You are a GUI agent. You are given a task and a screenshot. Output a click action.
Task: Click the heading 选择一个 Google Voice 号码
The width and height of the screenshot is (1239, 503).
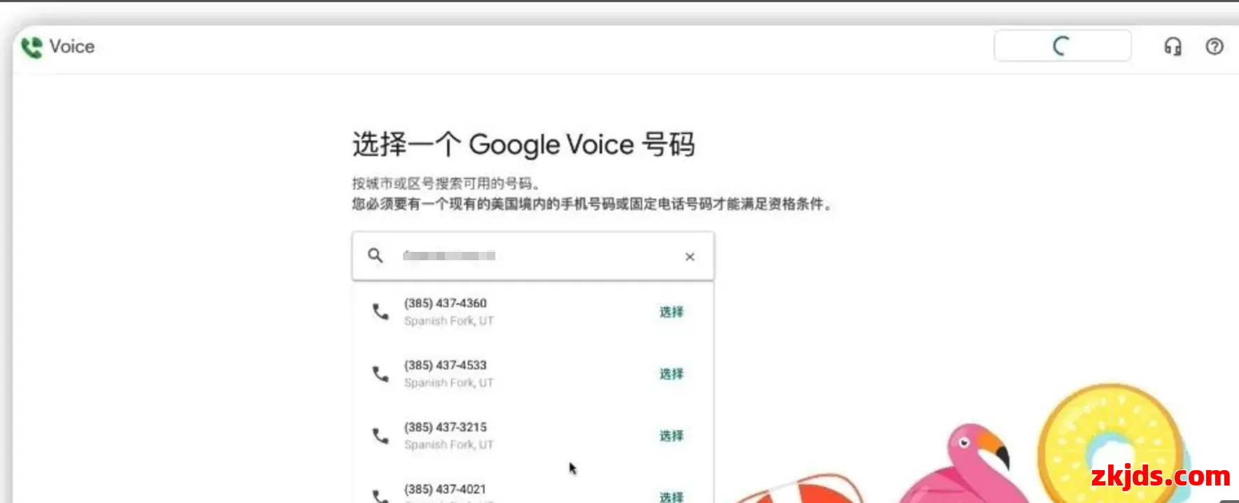(523, 144)
